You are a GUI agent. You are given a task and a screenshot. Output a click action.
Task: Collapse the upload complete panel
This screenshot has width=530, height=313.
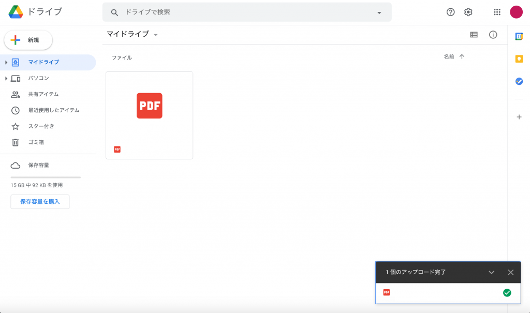(x=492, y=272)
